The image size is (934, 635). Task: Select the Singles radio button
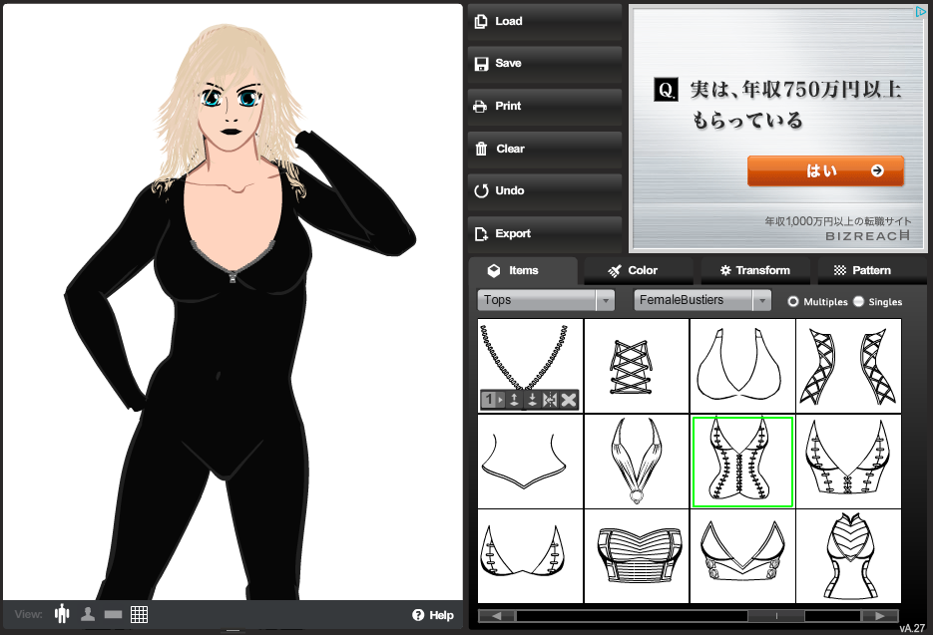click(x=858, y=301)
